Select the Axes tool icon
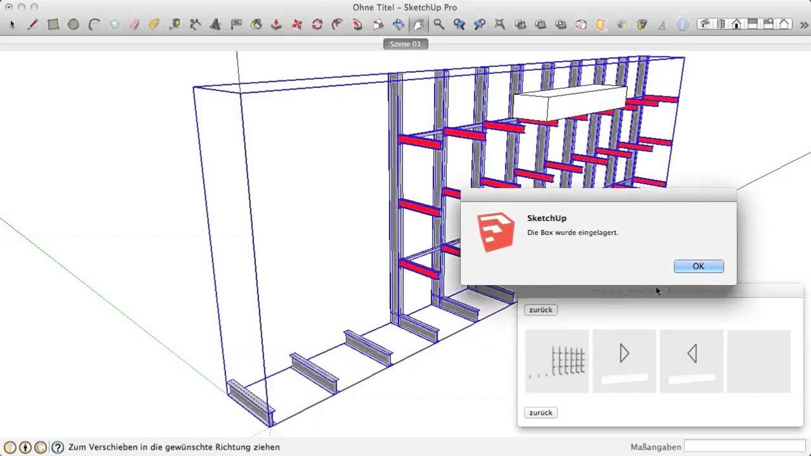The width and height of the screenshot is (811, 456). (195, 25)
